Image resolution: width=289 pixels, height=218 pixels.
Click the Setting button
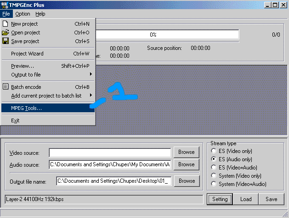pyautogui.click(x=220, y=199)
